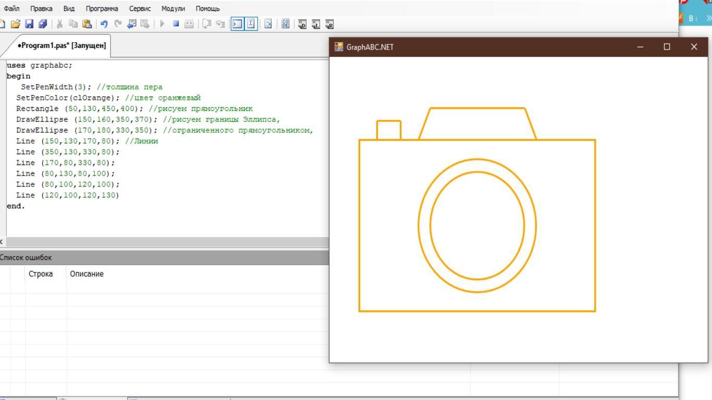Image resolution: width=712 pixels, height=400 pixels.
Task: Click the Описание column header
Action: [87, 274]
